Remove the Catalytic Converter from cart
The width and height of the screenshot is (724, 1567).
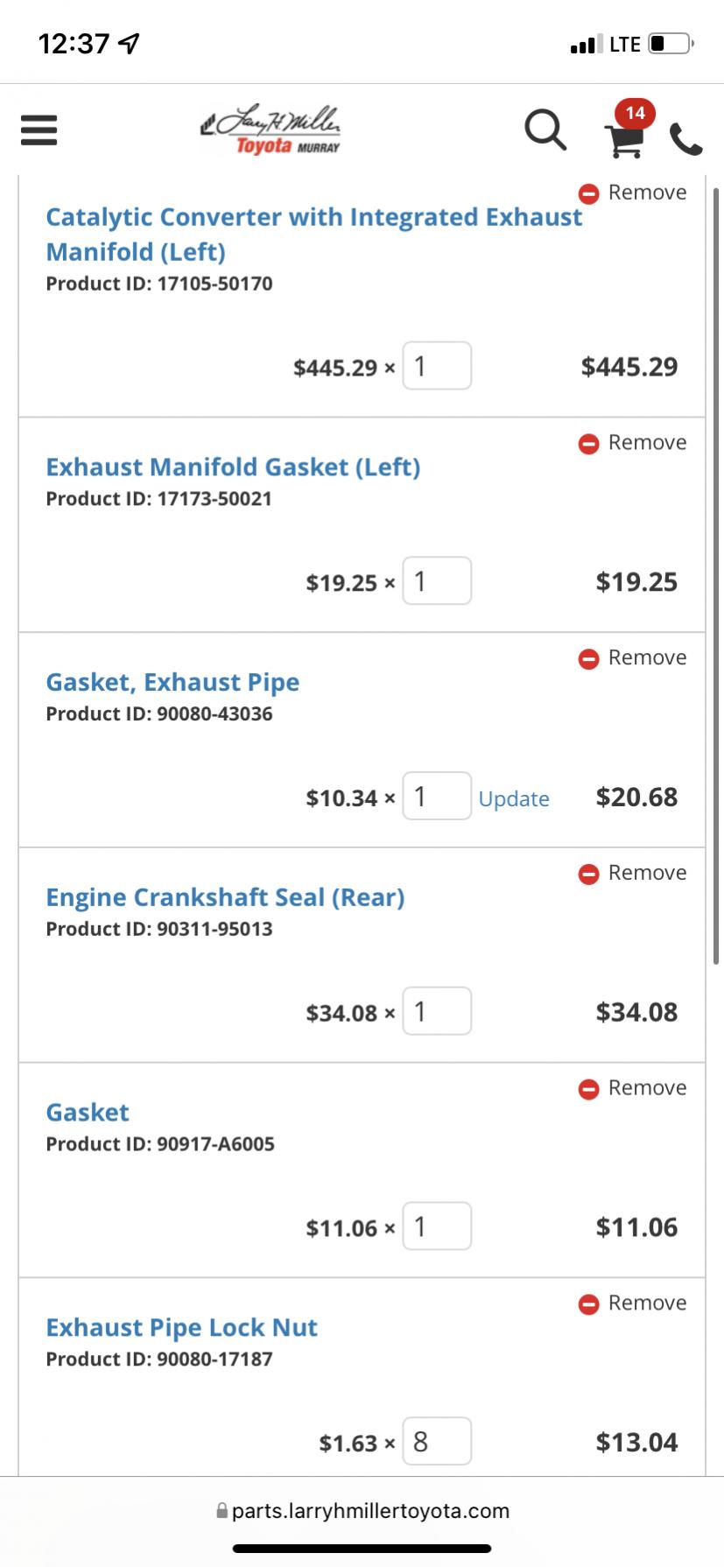click(632, 193)
